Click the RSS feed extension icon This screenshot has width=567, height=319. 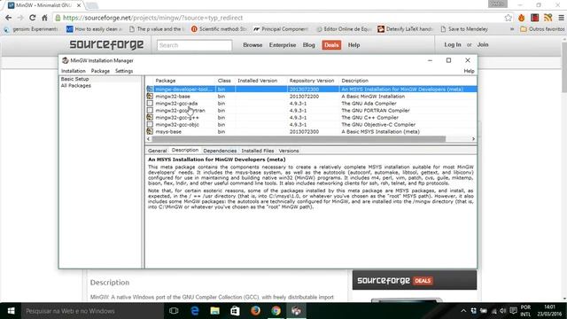[x=548, y=18]
